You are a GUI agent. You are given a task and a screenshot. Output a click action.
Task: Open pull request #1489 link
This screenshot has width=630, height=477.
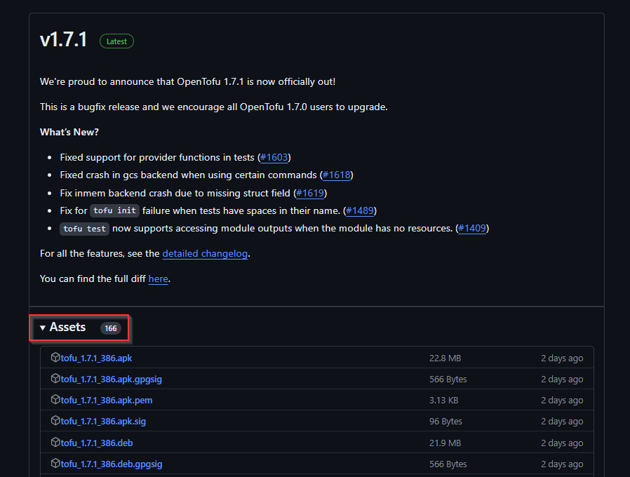360,211
